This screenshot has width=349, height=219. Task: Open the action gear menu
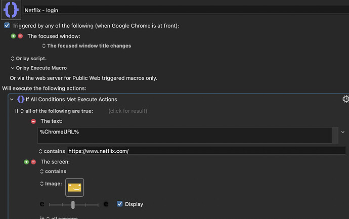click(x=345, y=99)
